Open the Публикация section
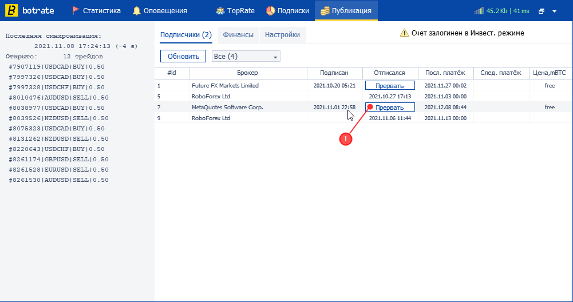 pos(346,11)
